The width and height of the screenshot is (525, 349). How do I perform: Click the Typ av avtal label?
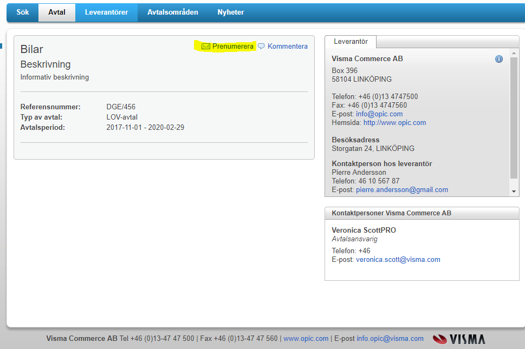click(41, 117)
